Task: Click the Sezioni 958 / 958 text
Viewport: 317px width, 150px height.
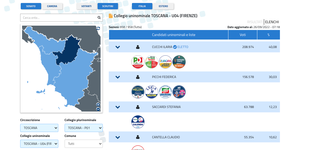Action: point(125,27)
